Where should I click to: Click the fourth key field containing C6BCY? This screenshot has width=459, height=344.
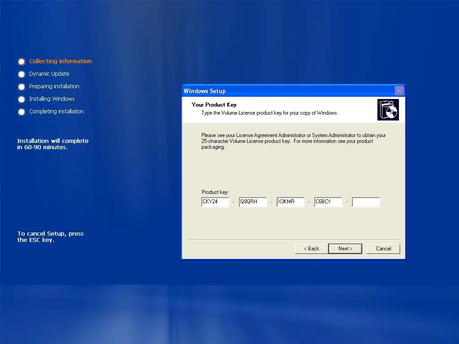tap(328, 202)
